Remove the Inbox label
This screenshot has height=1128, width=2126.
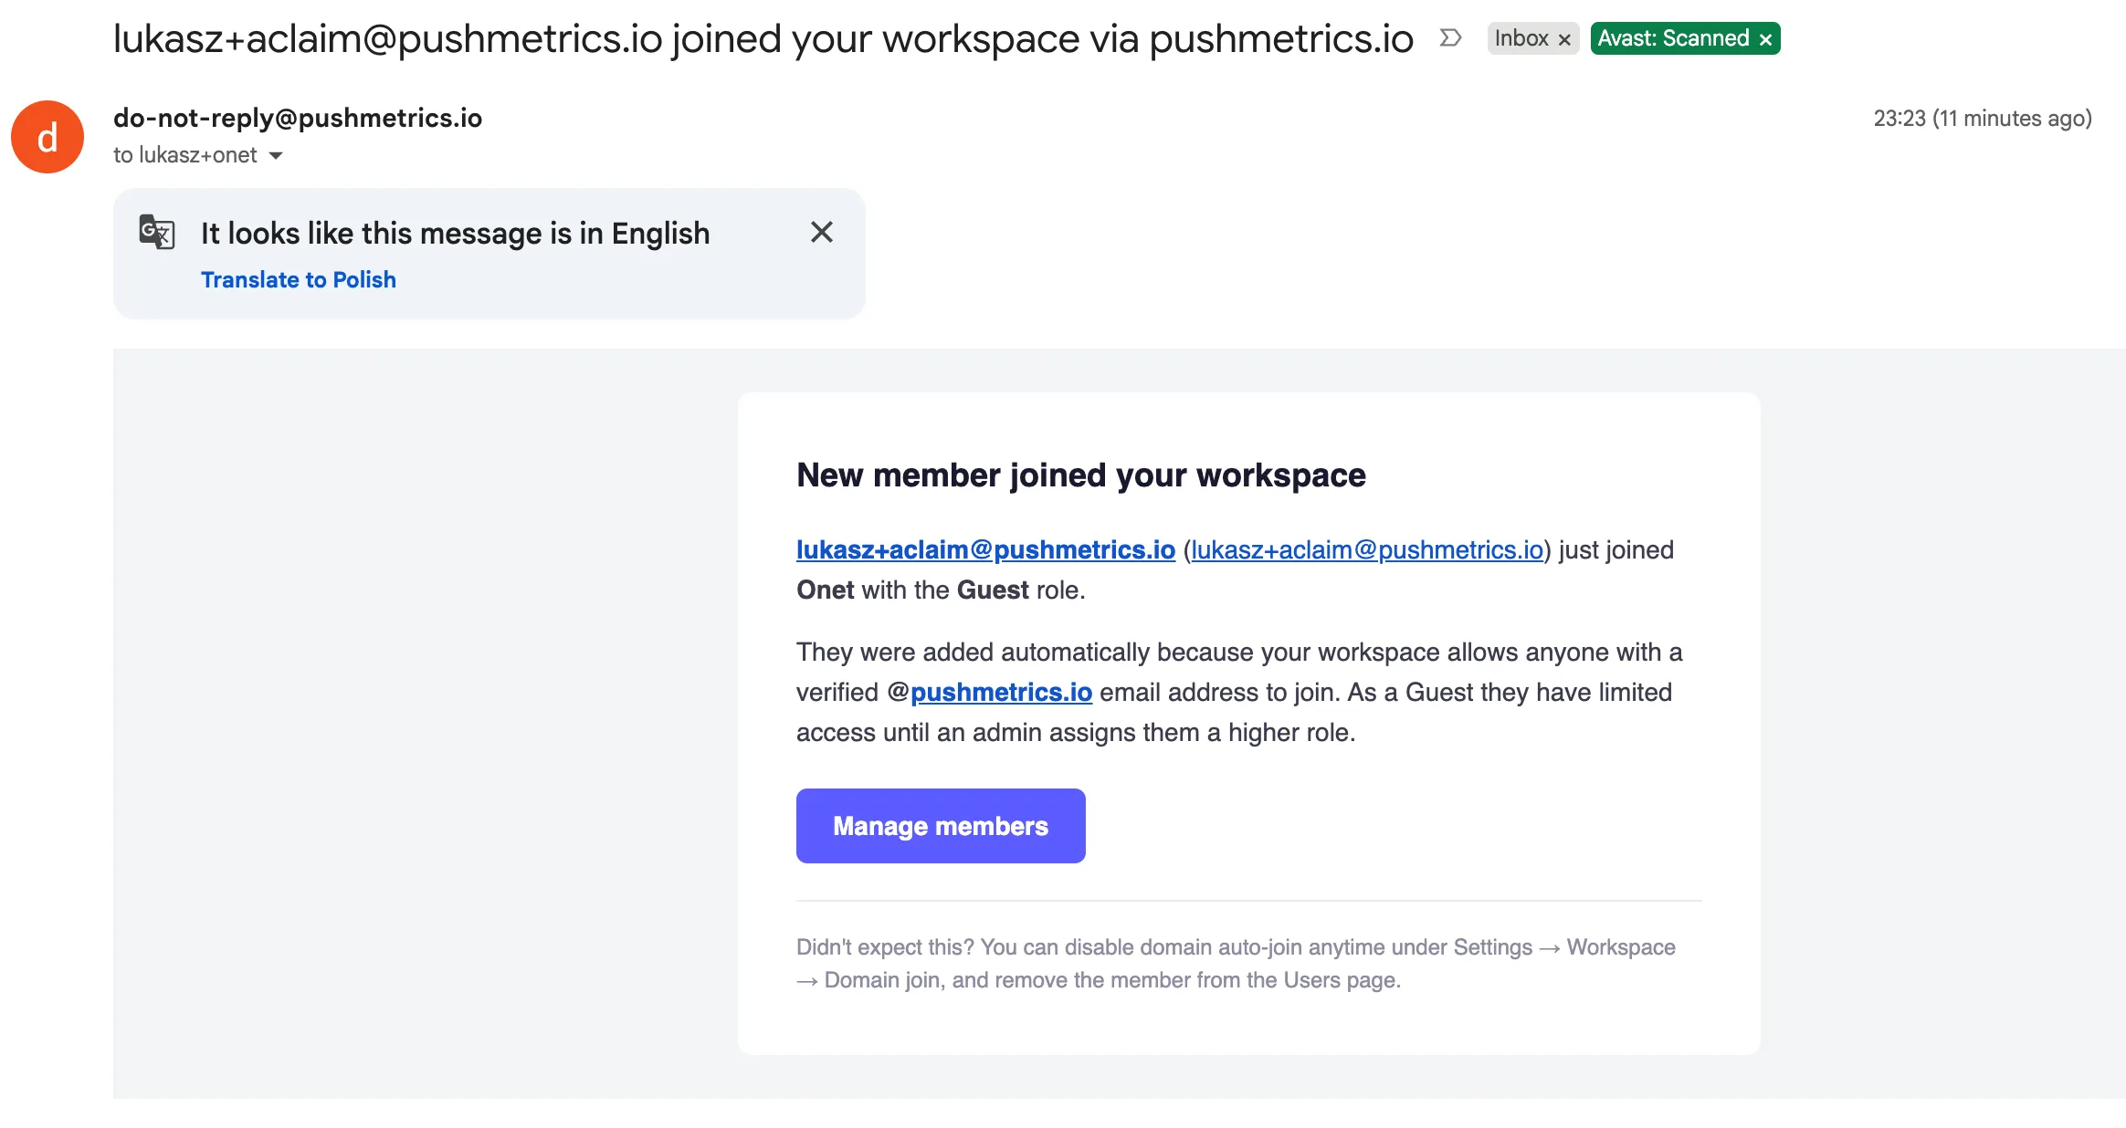pos(1564,39)
